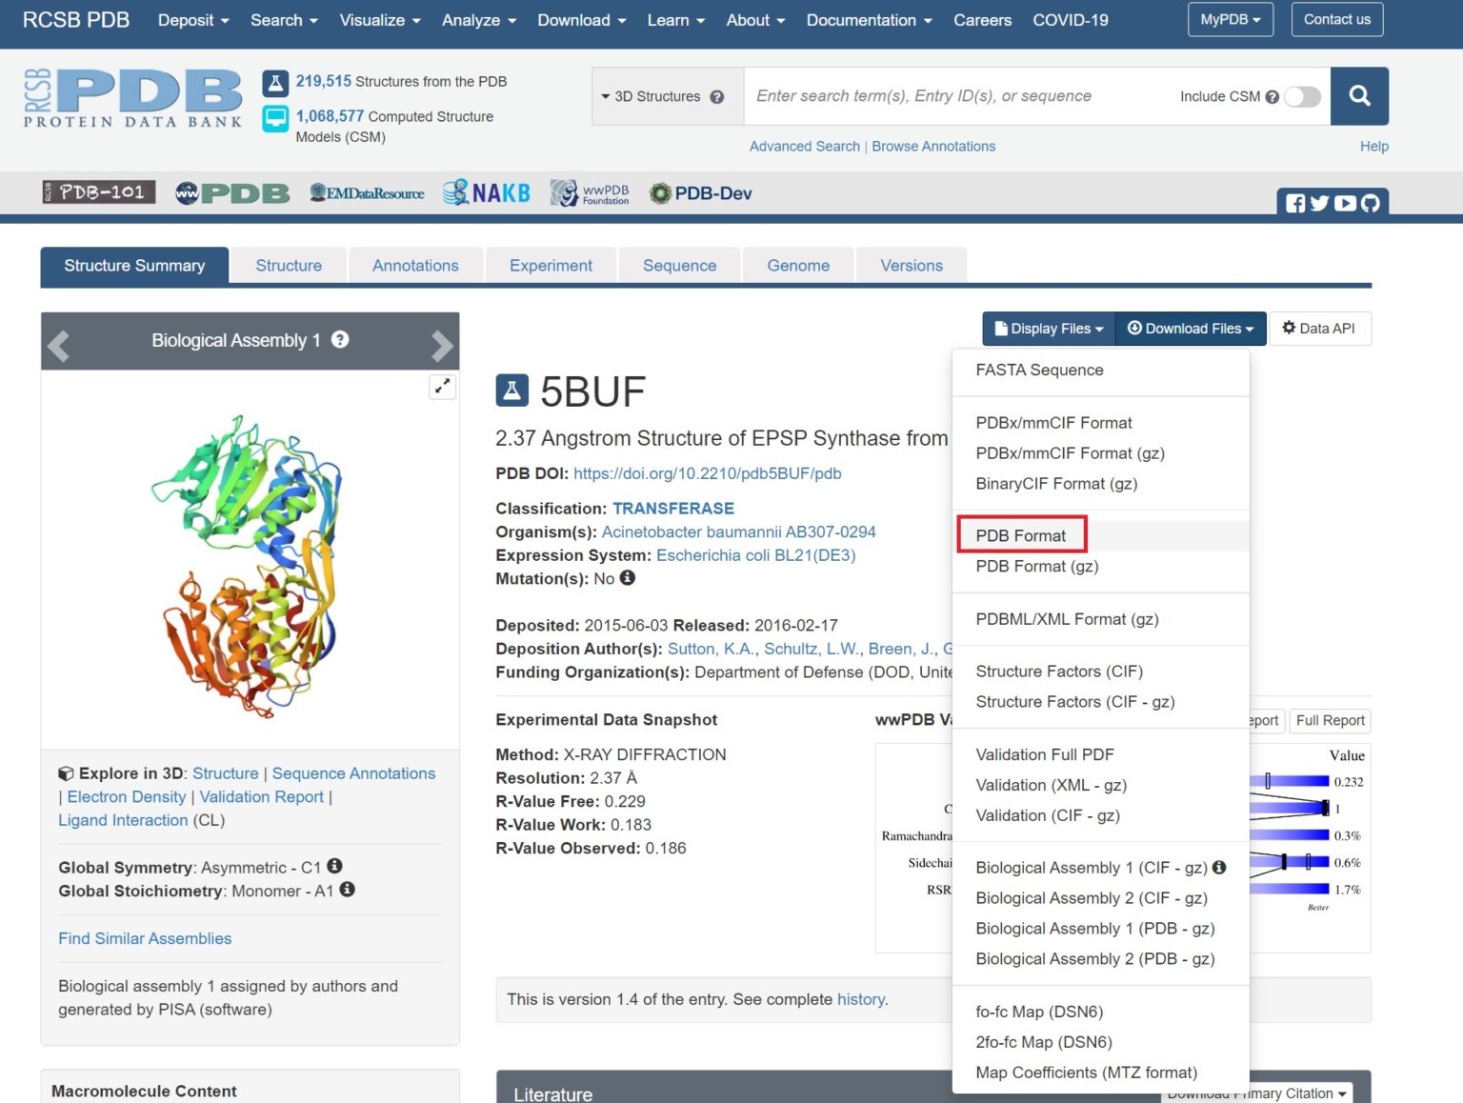Click the Data API button

(x=1319, y=329)
